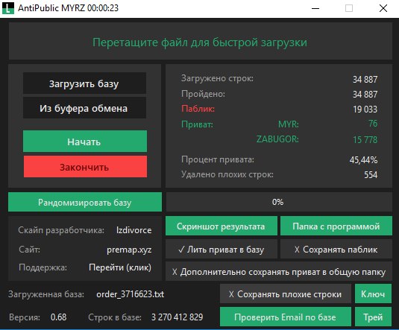Screen dimensions: 399x330
Task: Toggle Лить приват в базу option
Action: 222,249
